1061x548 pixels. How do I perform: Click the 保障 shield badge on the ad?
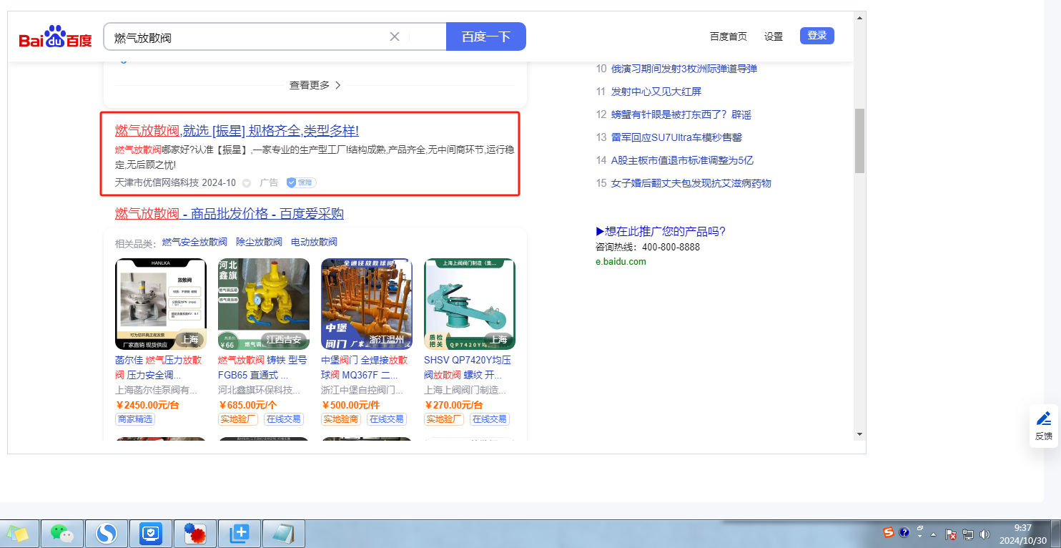[301, 182]
